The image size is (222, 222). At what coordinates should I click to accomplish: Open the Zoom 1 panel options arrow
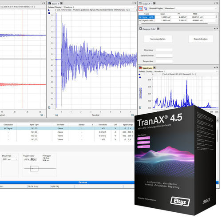(133, 3)
